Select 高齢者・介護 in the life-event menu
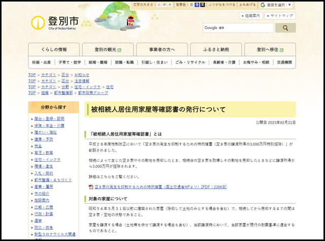The width and height of the screenshot is (325, 241). coord(224,62)
